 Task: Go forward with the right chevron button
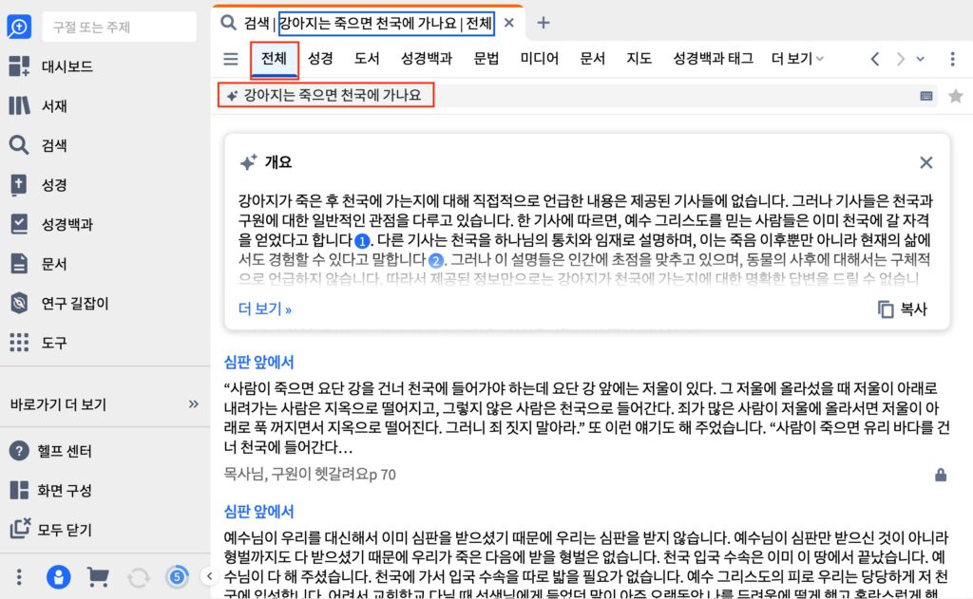pos(900,59)
